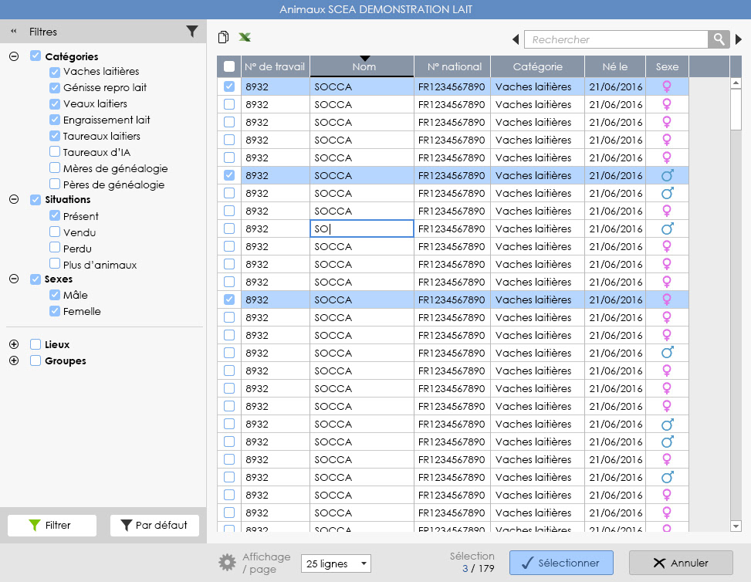
Task: Sort by N° national column header
Action: tap(452, 66)
